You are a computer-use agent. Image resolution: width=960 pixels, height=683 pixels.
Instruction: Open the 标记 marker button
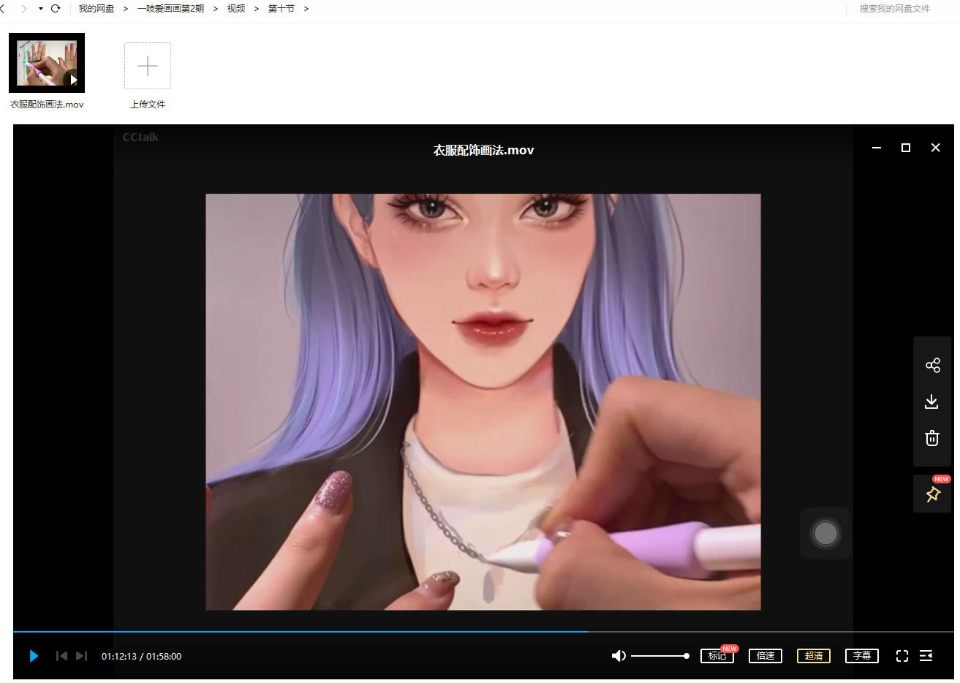(717, 656)
